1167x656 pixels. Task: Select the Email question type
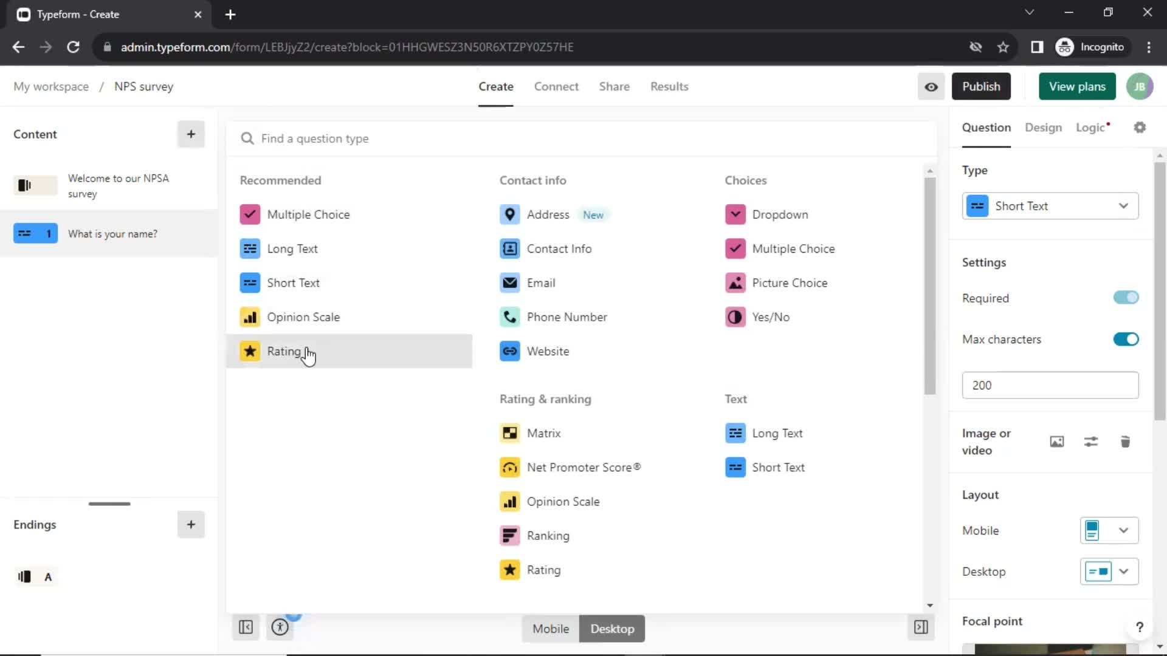[527, 282]
